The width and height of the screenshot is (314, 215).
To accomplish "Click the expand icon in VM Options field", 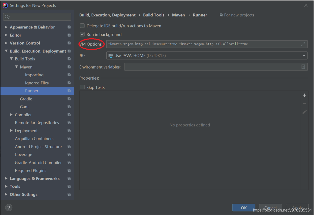I will click(303, 44).
